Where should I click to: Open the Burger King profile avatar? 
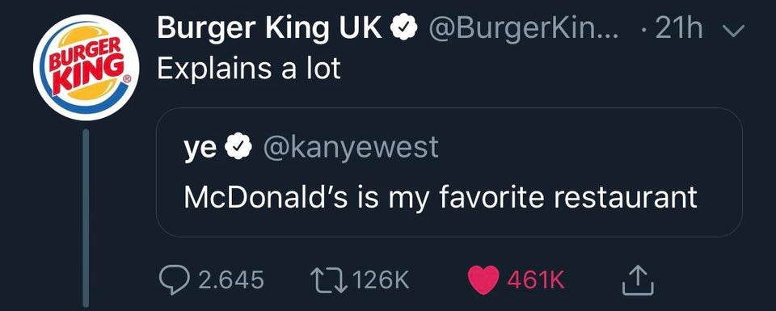(86, 67)
